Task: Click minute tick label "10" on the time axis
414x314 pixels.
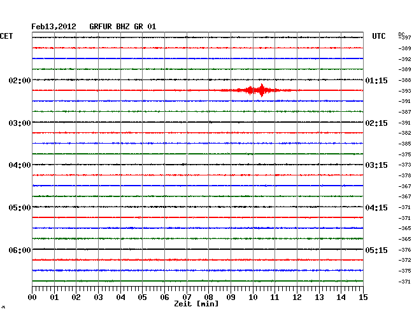Action: (253, 297)
